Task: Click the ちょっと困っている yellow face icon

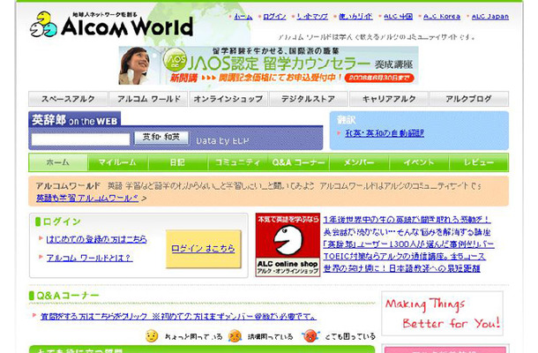Action: [x=152, y=336]
